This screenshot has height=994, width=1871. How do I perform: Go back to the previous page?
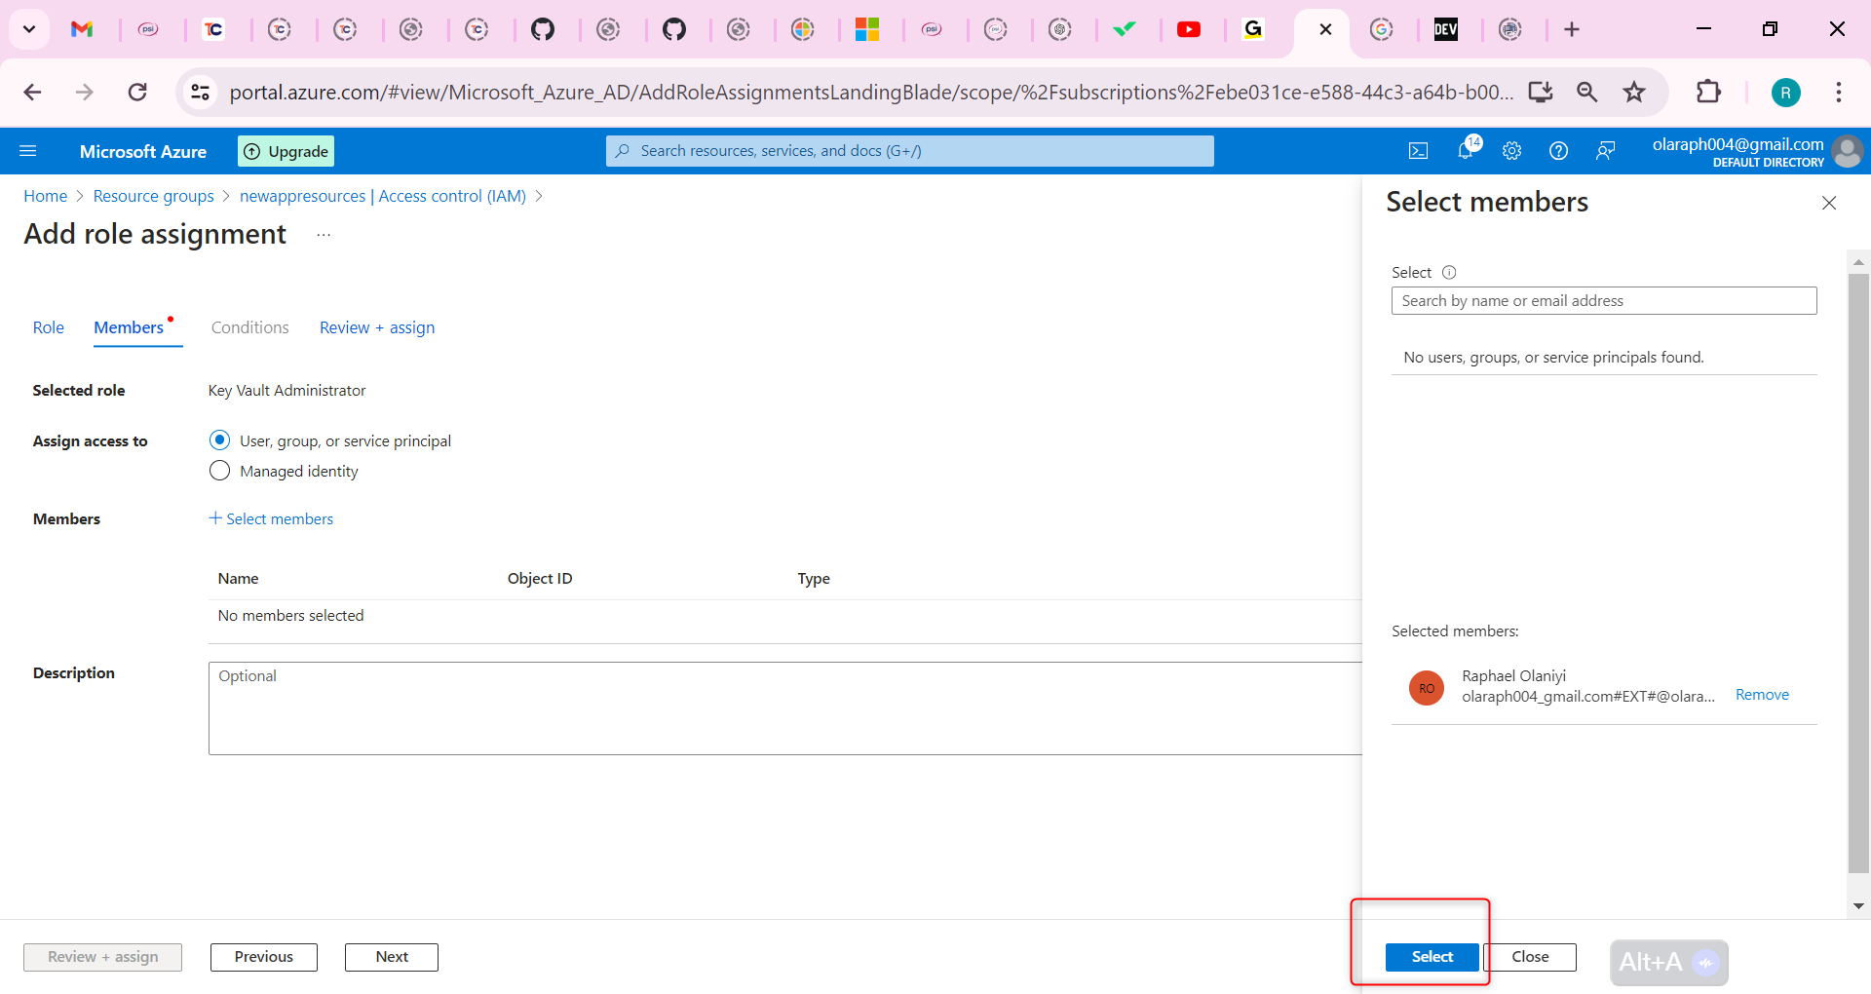[33, 93]
